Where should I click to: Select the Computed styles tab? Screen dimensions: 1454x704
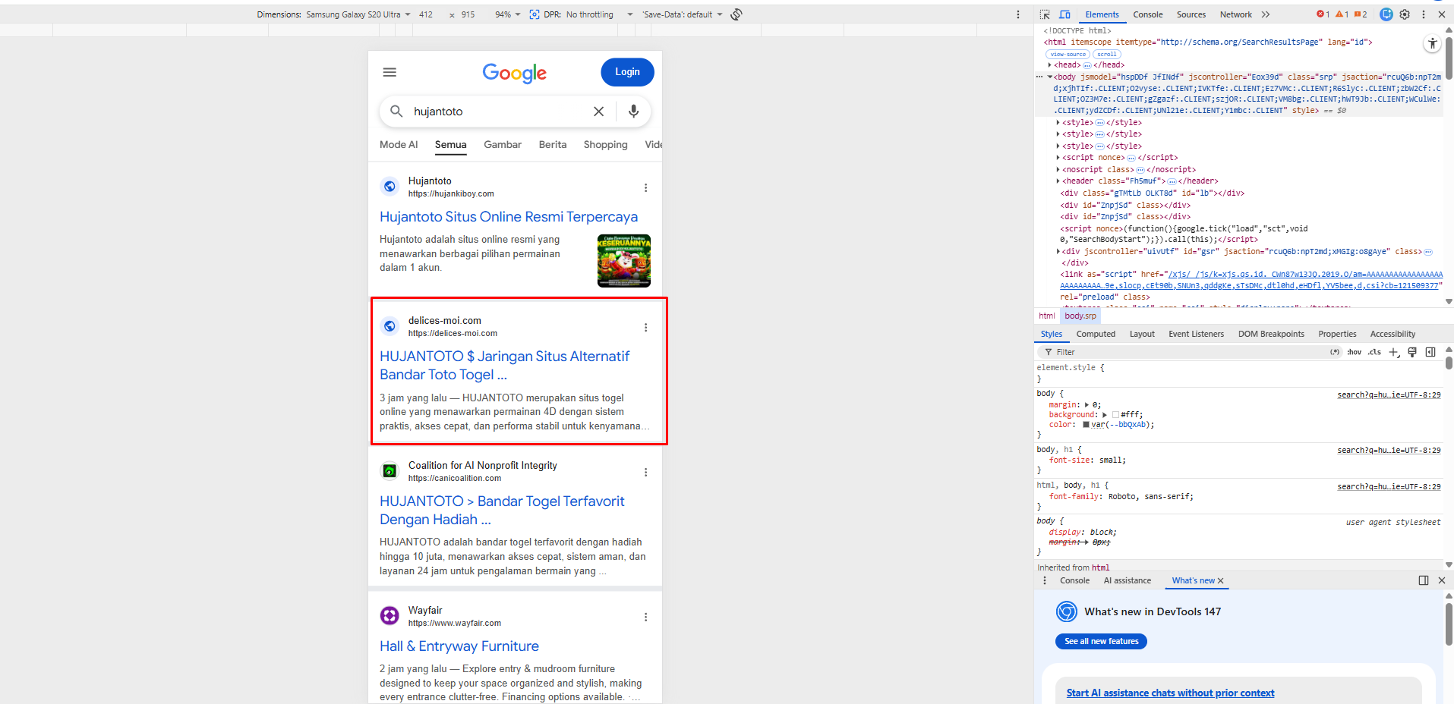pyautogui.click(x=1096, y=334)
